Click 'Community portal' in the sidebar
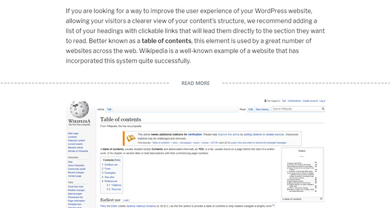390x208 pixels. tap(77, 169)
